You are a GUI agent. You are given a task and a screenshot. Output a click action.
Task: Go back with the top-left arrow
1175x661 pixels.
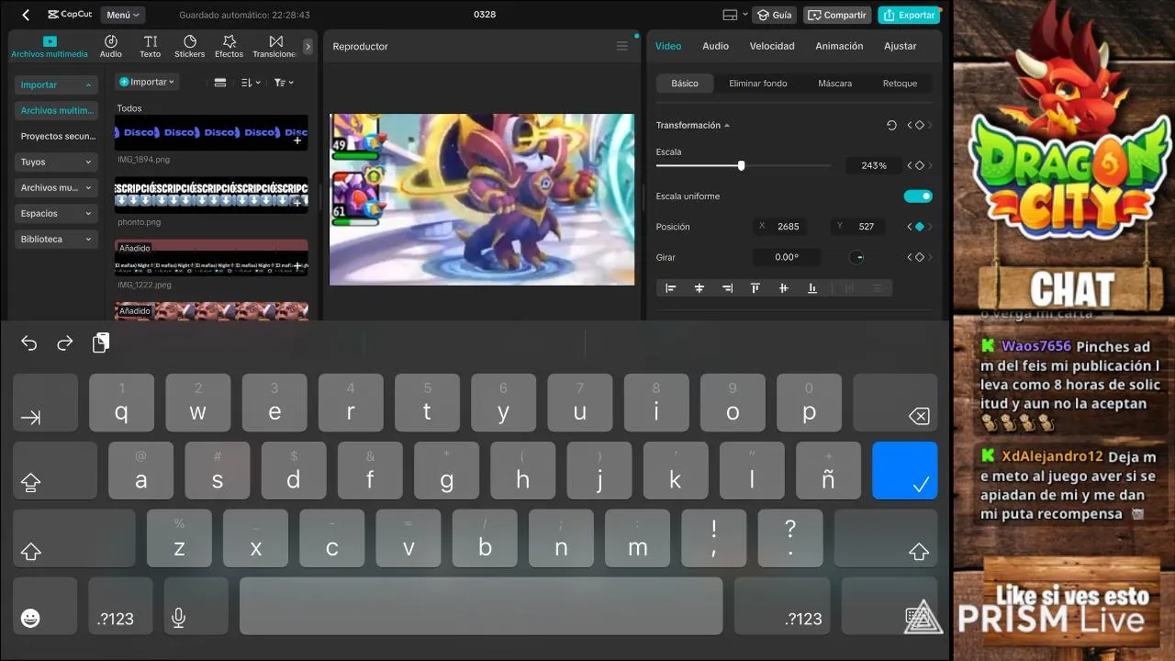(x=26, y=15)
